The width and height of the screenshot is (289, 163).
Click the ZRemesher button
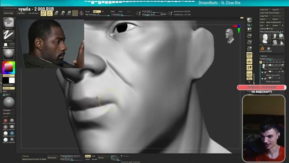52,158
